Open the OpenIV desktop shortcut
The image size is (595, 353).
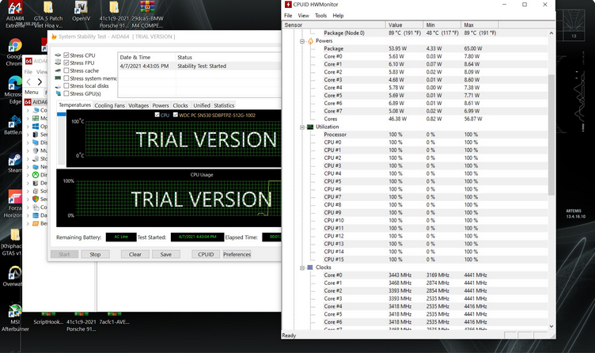81,7
